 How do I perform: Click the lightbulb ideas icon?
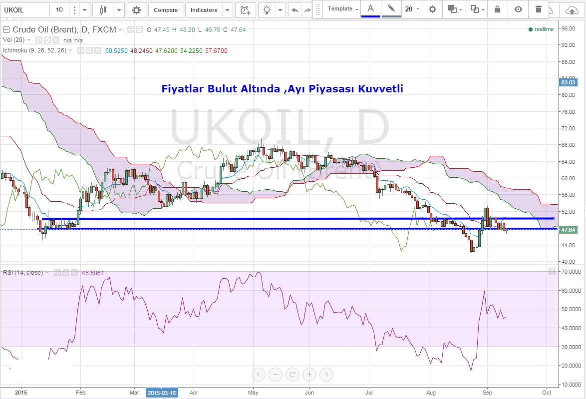268,10
